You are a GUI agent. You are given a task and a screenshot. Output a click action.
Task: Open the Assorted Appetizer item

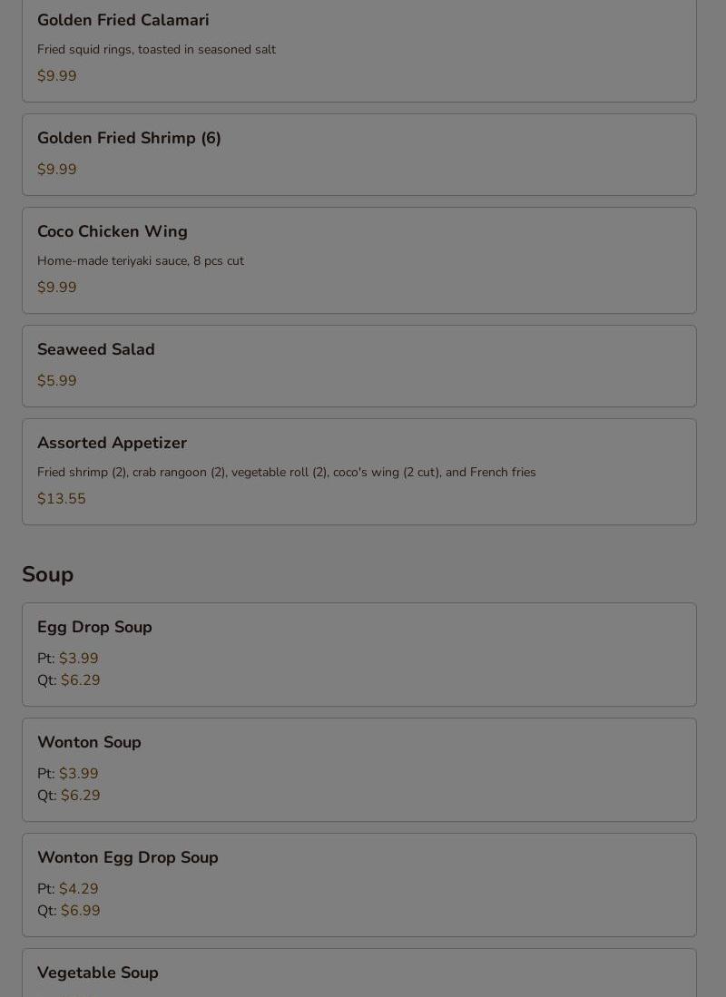point(112,443)
